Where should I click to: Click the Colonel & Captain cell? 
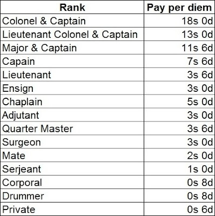click(72, 21)
